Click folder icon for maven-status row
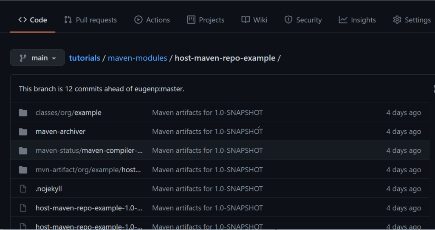The width and height of the screenshot is (435, 230). click(23, 151)
